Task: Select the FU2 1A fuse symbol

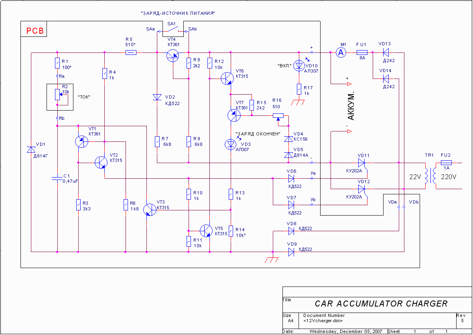Action: point(446,163)
